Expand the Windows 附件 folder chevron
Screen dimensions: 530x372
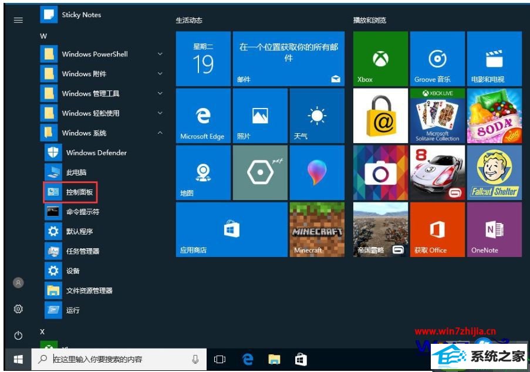[x=160, y=73]
